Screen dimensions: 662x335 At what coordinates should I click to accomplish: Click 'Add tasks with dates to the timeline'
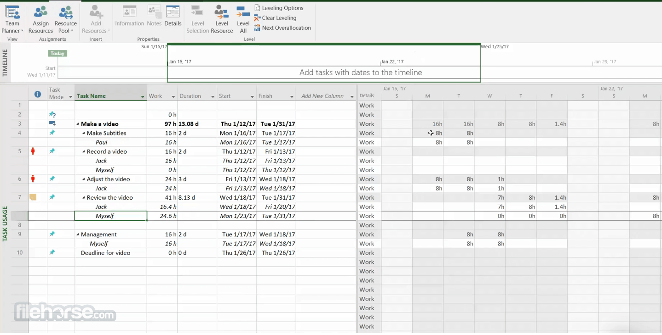[x=361, y=73]
